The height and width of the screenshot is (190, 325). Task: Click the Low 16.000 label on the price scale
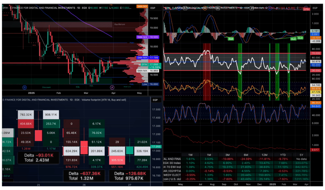[144, 84]
